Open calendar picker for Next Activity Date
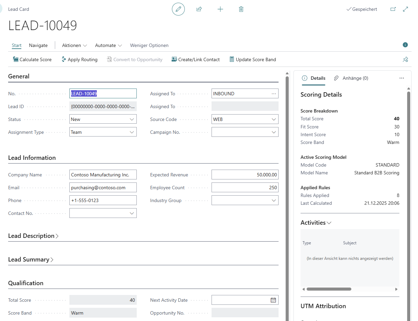Viewport: 418px width, 321px height. click(x=273, y=300)
